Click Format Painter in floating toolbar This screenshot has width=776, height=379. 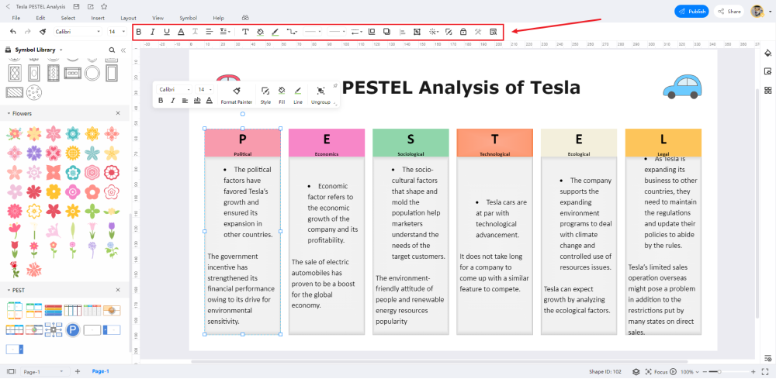[x=237, y=95]
